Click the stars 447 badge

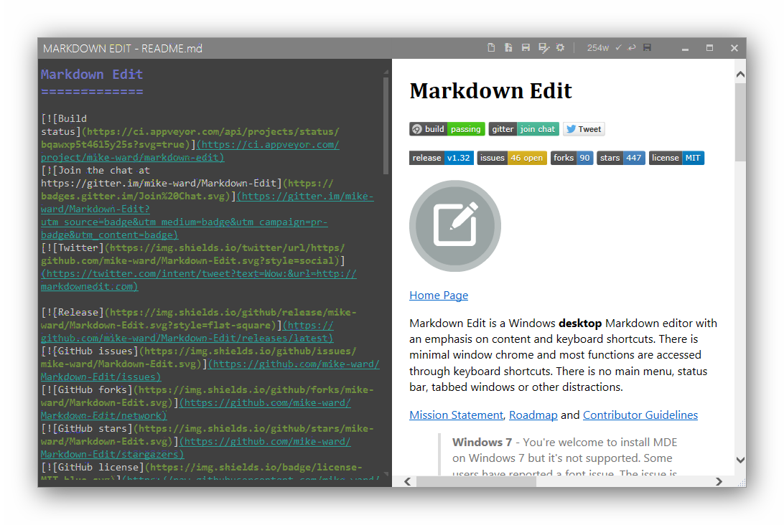[x=621, y=158]
